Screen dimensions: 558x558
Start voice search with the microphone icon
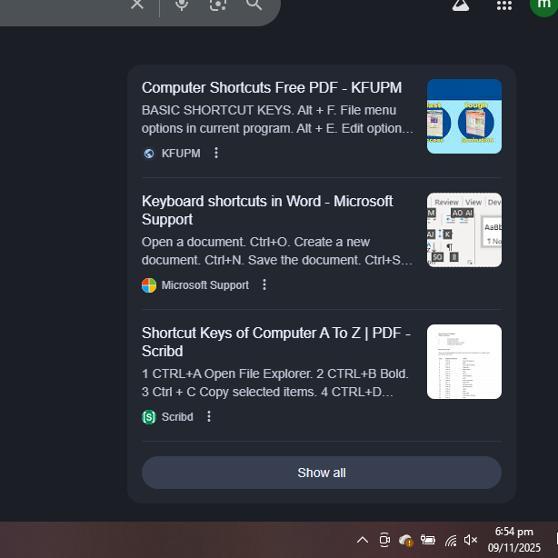click(x=182, y=4)
